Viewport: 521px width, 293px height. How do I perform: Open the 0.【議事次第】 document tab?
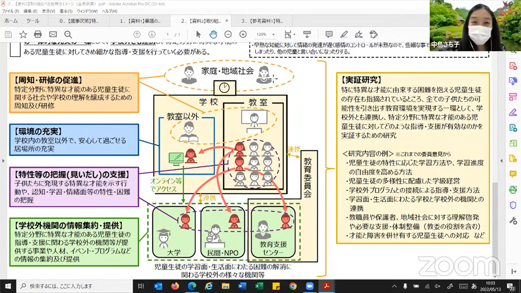tap(79, 21)
